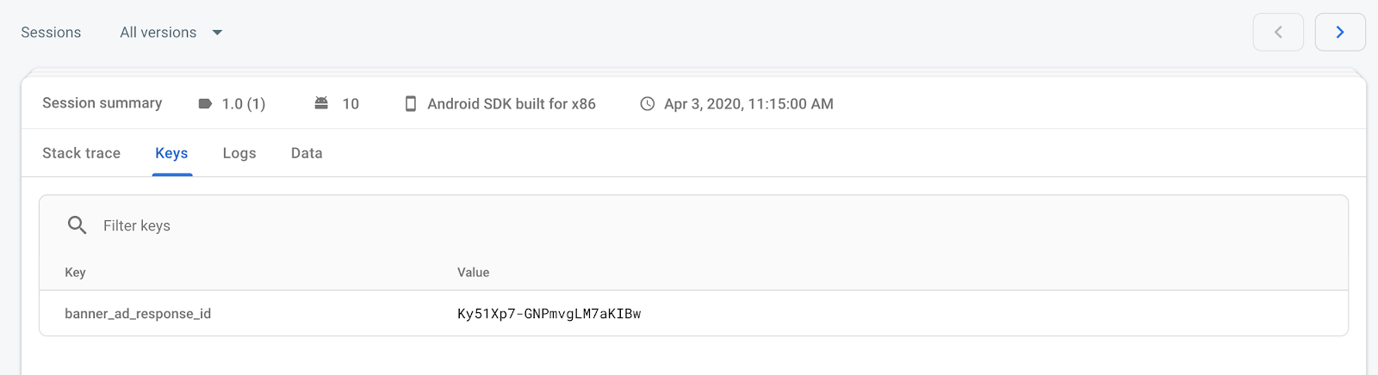The width and height of the screenshot is (1378, 375).
Task: Click the Key column header
Action: (75, 273)
